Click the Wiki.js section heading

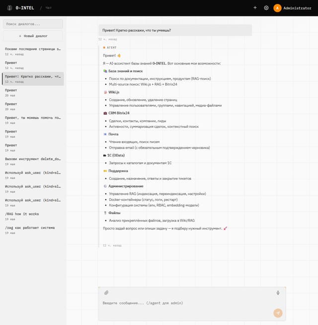114,92
